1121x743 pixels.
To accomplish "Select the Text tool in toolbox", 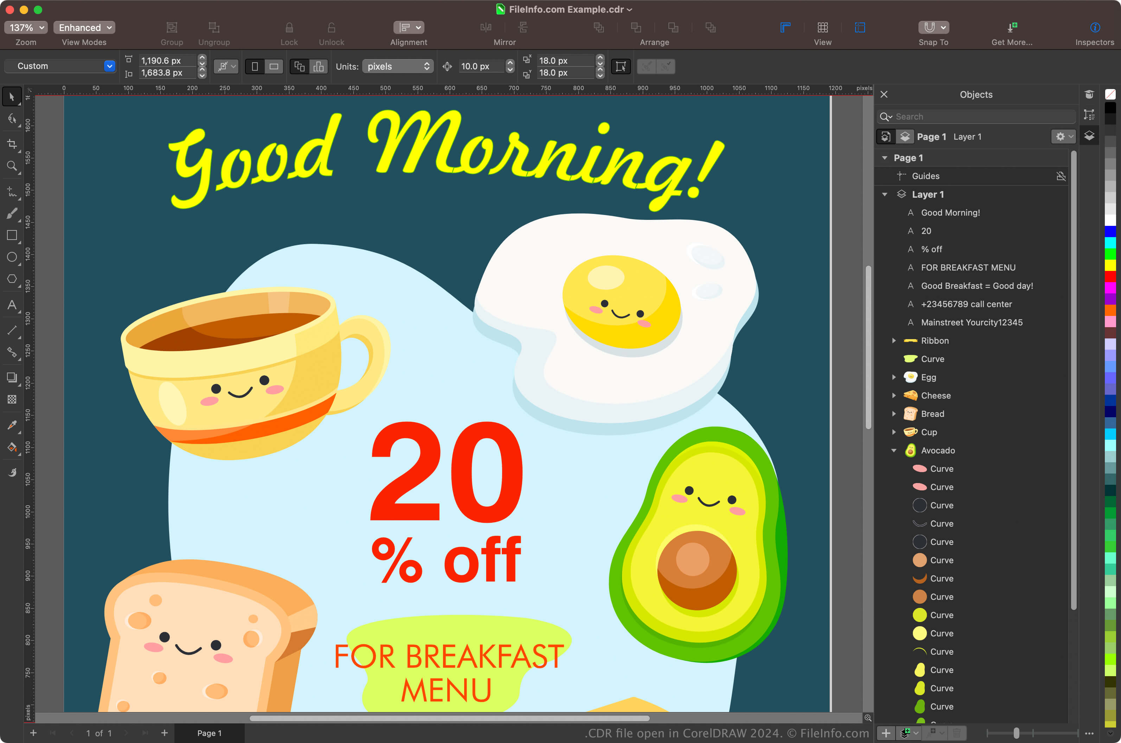I will click(x=12, y=305).
